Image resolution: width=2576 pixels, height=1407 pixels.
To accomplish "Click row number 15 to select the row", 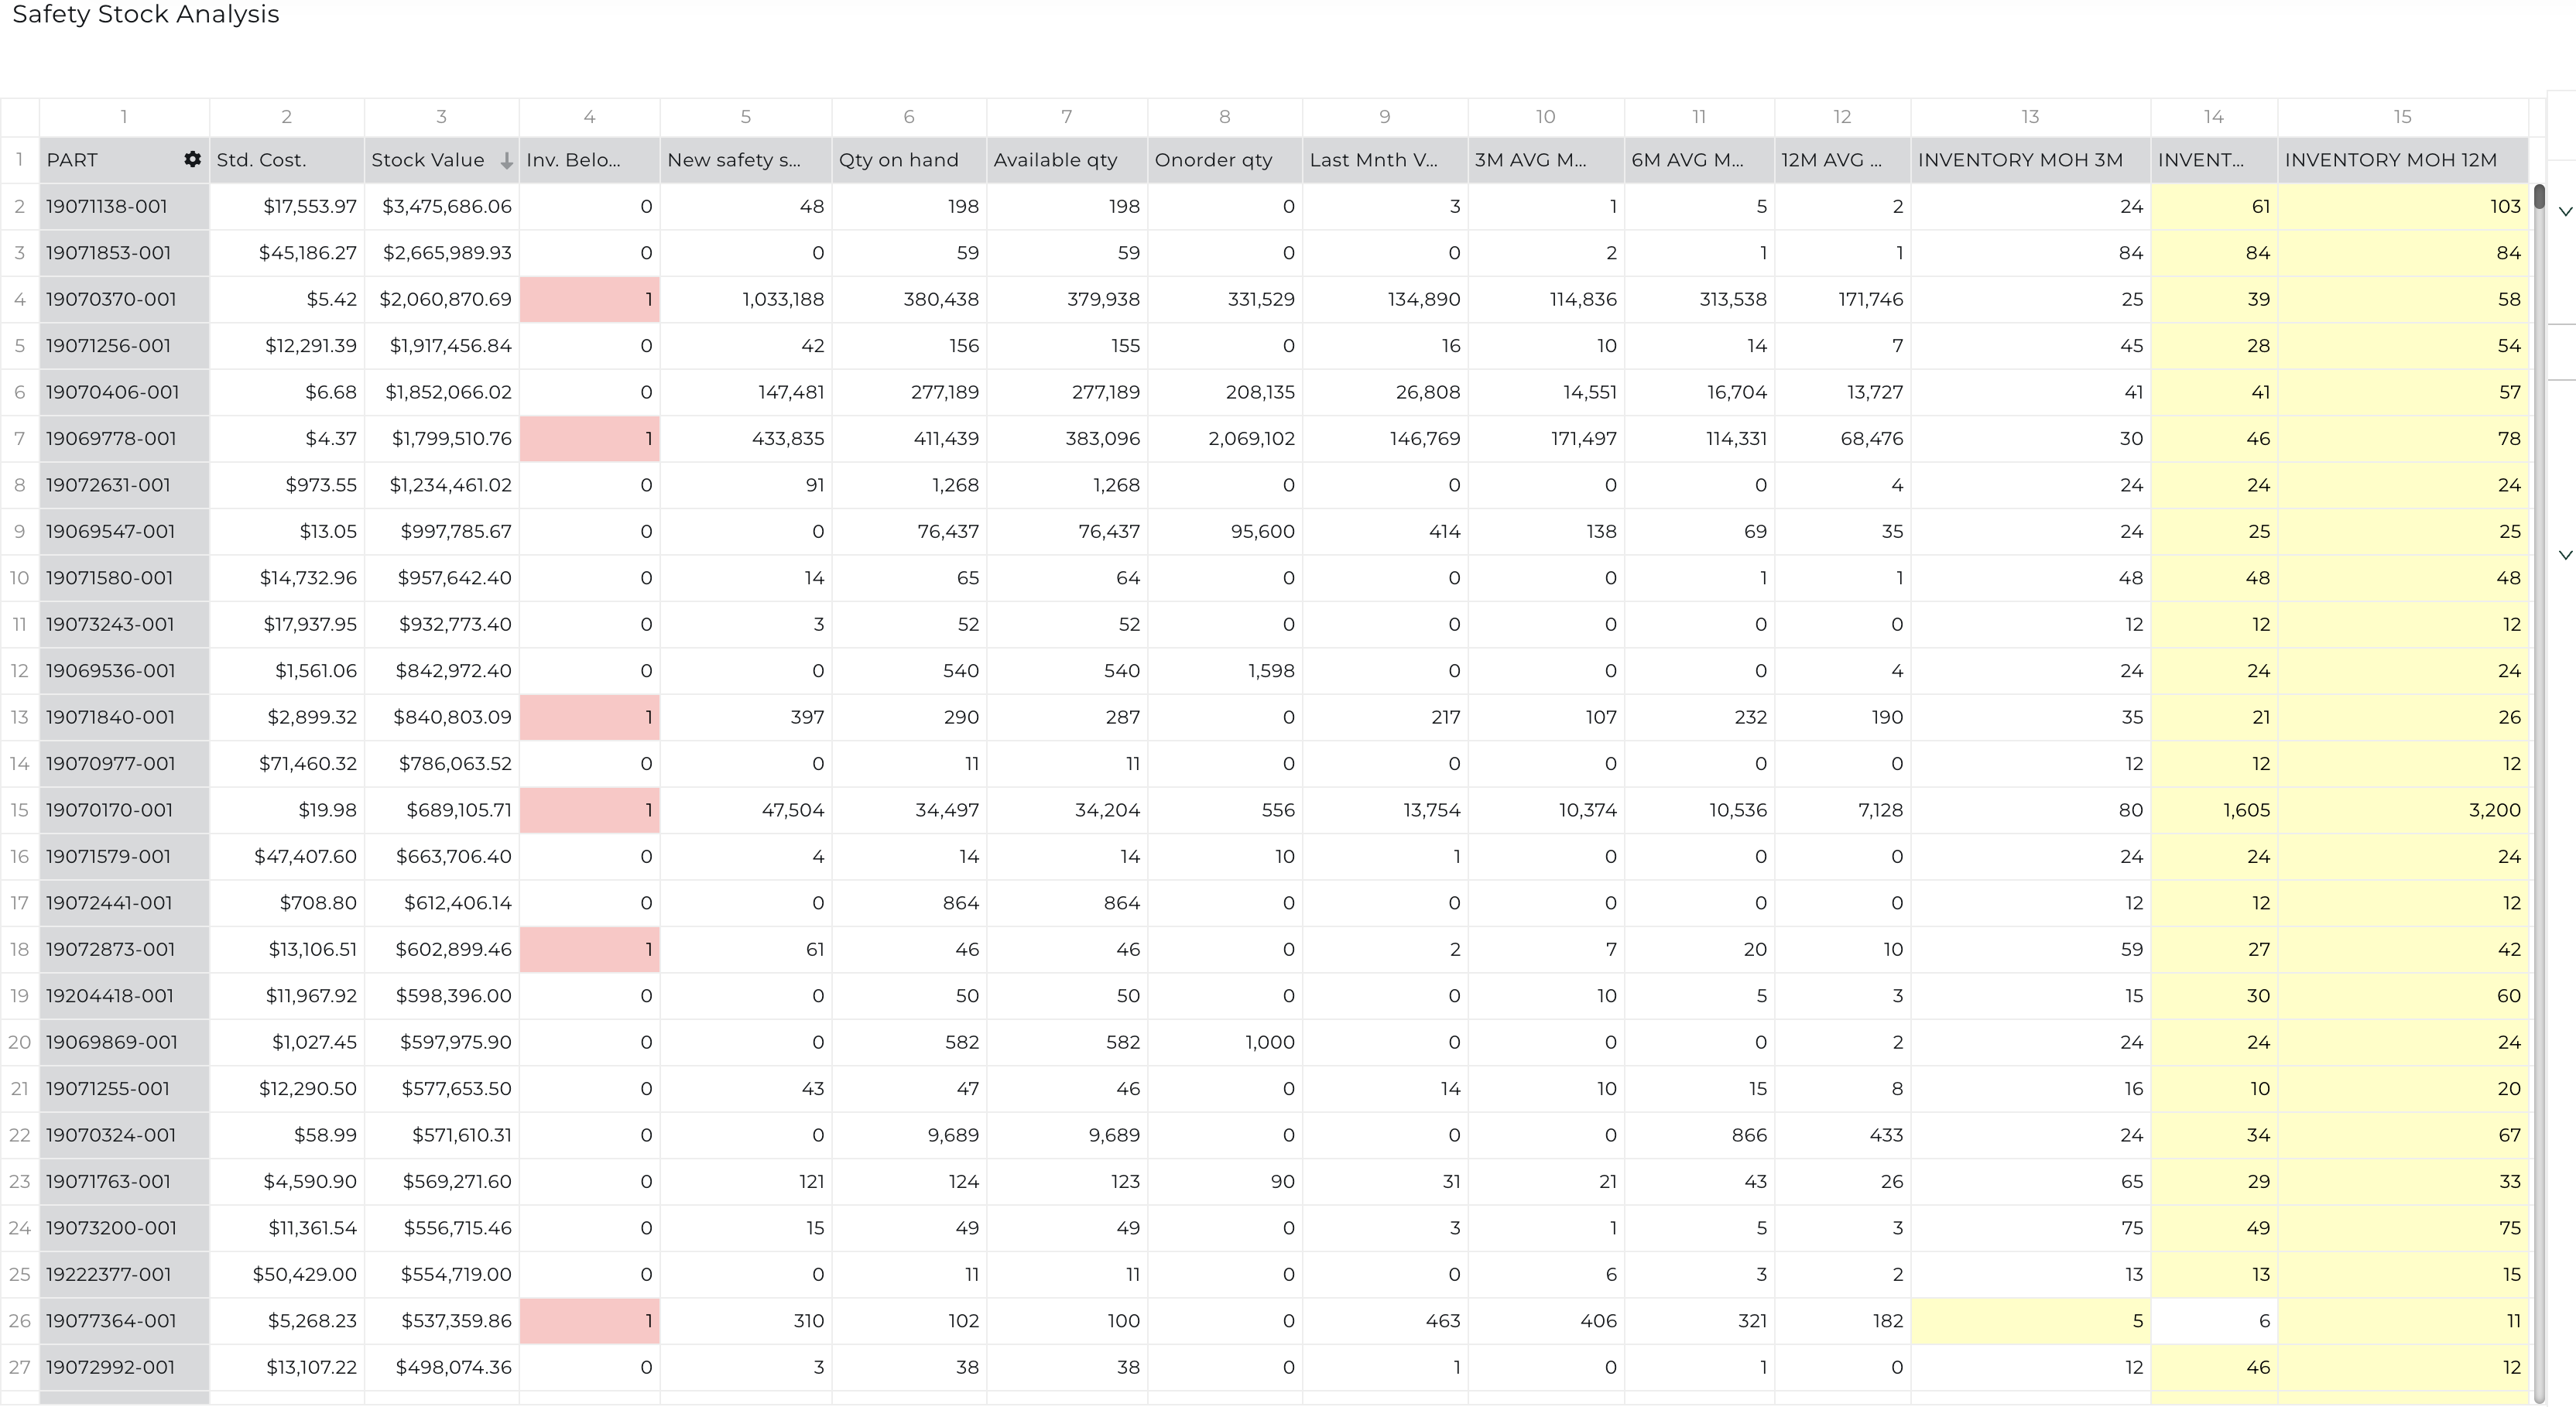I will click(19, 810).
